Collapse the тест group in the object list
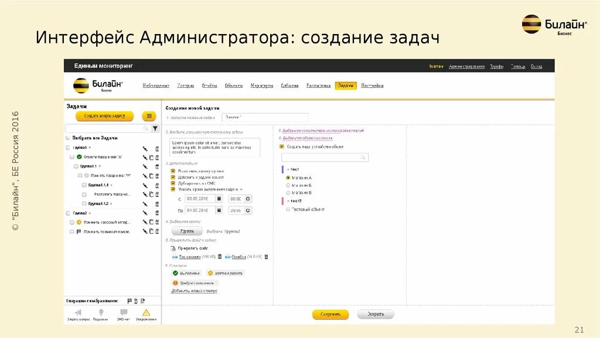Image resolution: width=600 pixels, height=338 pixels. click(288, 169)
